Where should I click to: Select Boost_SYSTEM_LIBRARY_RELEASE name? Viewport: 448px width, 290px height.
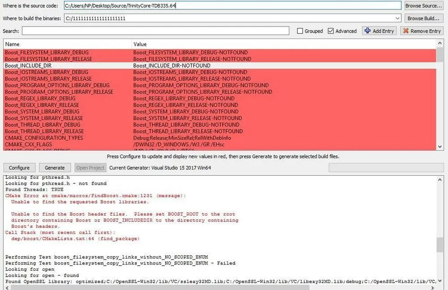pos(44,118)
